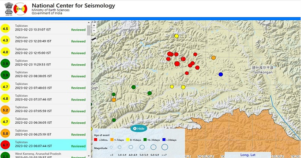Viewport: 301px width, 158px height.
Task: Click the blue epicenter marker near Tashkorgan
Action: [x=221, y=74]
